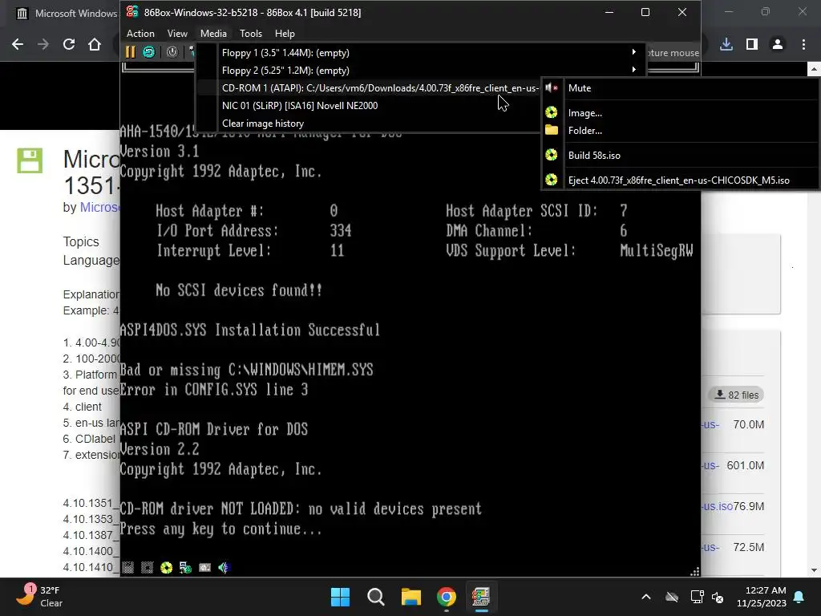
Task: Open the browser profile icon
Action: pos(778,45)
